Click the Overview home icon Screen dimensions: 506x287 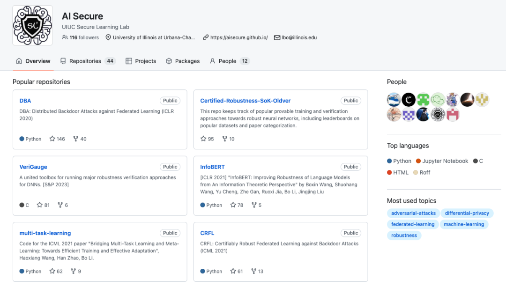point(19,61)
